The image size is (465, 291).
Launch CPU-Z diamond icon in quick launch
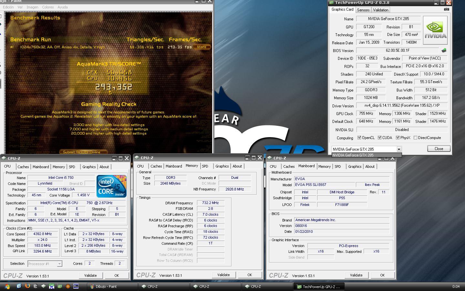click(x=44, y=286)
